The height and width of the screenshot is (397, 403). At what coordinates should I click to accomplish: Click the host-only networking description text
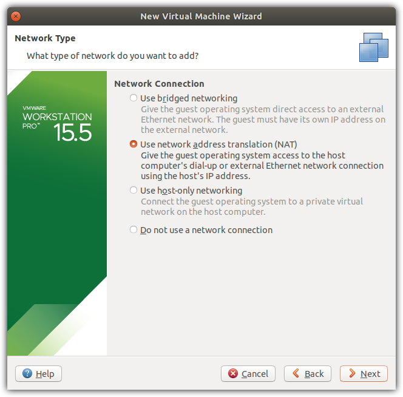(252, 207)
